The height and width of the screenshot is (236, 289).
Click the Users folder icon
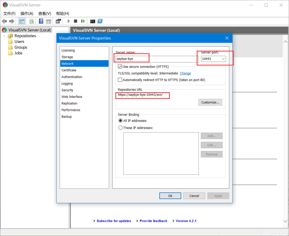pos(10,42)
